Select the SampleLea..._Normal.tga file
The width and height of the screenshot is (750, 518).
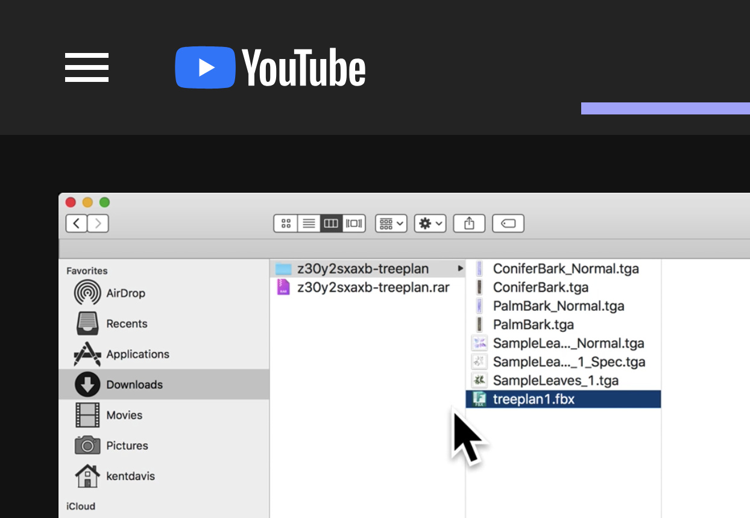[x=564, y=343]
